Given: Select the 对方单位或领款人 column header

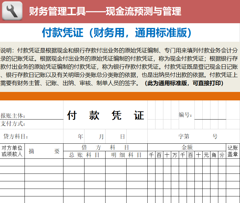Looking at the screenshot, I should (x=12, y=151).
